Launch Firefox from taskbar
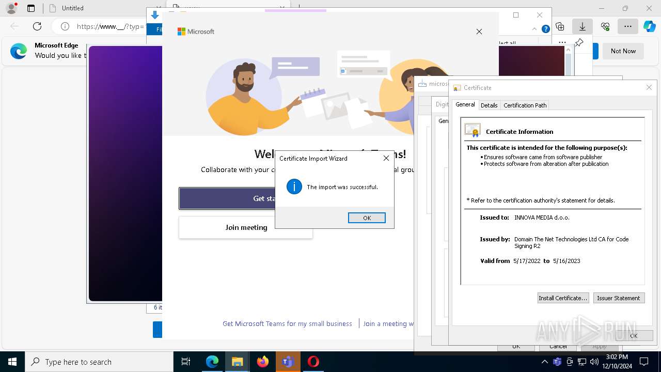This screenshot has width=661, height=372. point(263,362)
